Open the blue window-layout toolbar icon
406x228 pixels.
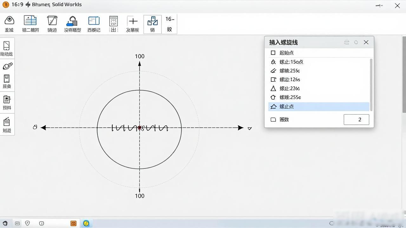tap(94, 21)
